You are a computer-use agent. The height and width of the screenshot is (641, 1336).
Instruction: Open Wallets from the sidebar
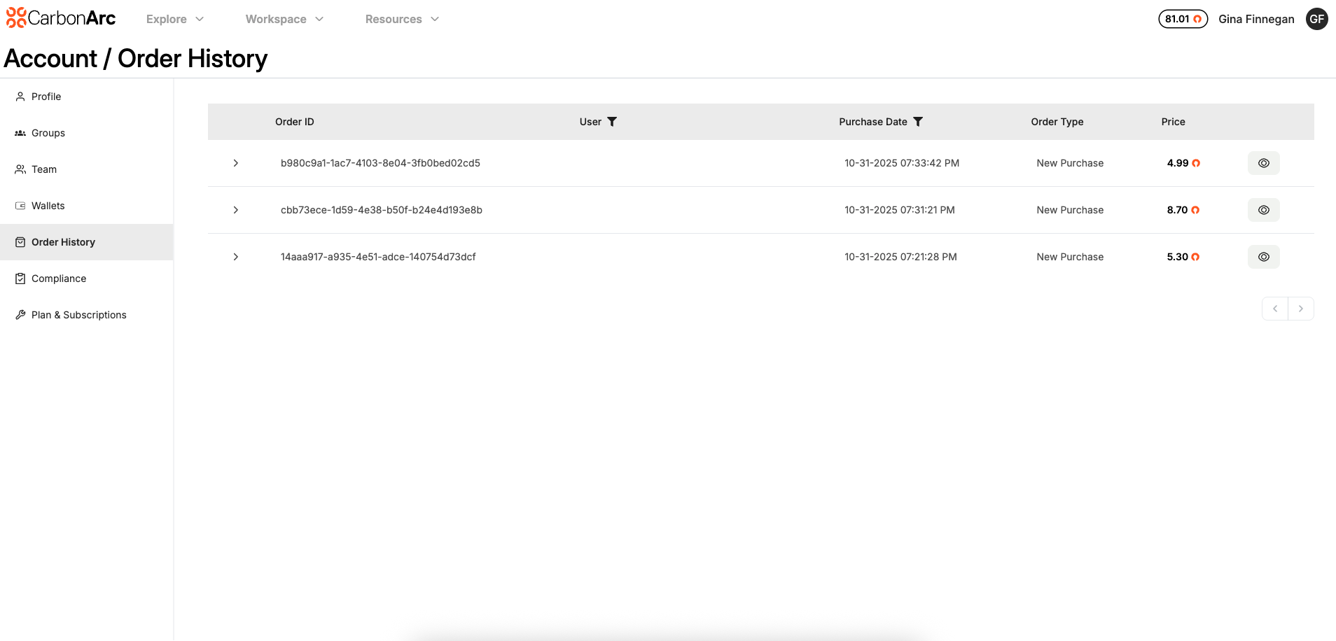click(48, 206)
